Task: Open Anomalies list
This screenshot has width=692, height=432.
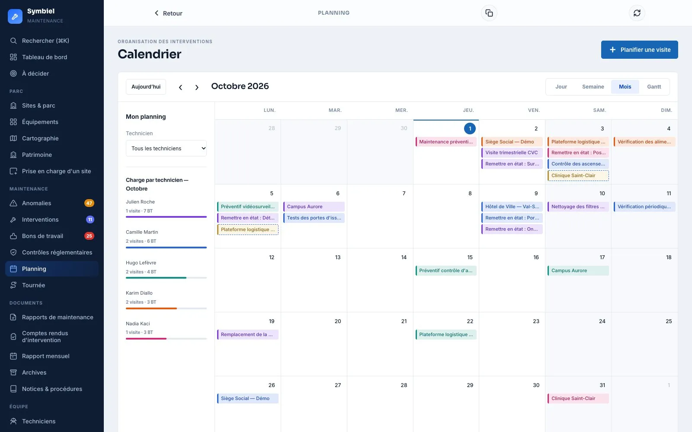Action: tap(52, 203)
